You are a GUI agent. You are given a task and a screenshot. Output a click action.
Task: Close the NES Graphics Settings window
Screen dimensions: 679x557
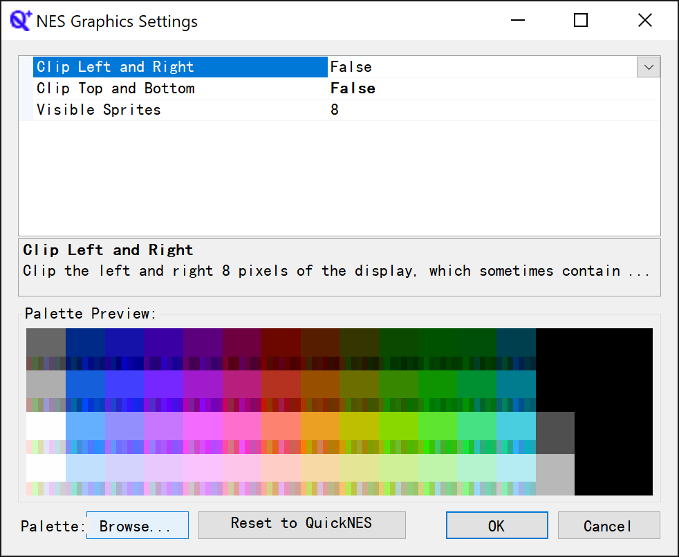coord(645,20)
